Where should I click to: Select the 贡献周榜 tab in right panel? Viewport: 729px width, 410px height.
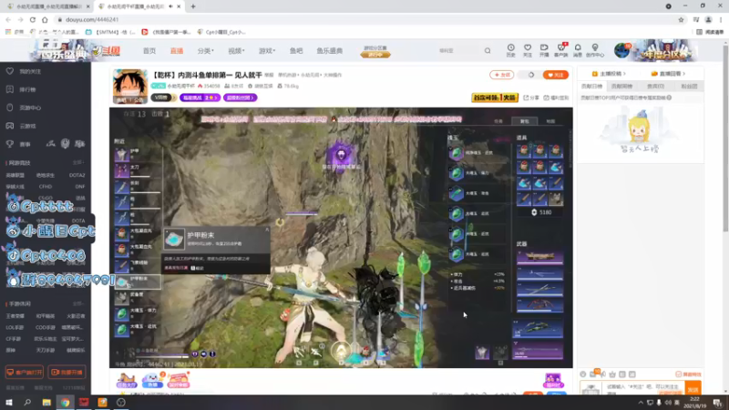coord(622,87)
